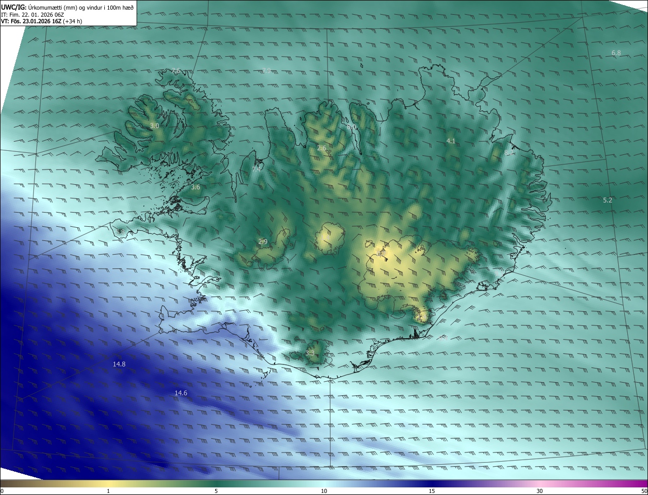Click the 7.4 value label
Screen dimensions: 648x495
coord(257,169)
